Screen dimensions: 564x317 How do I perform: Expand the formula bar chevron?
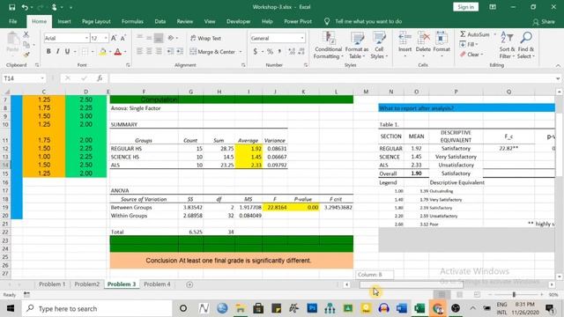click(558, 78)
